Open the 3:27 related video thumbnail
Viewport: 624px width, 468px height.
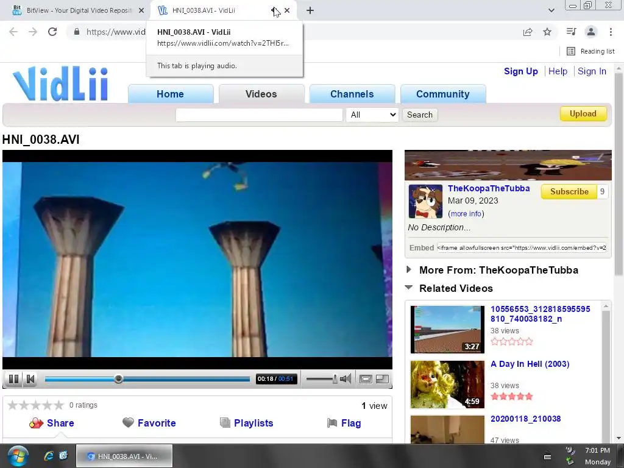(x=447, y=329)
